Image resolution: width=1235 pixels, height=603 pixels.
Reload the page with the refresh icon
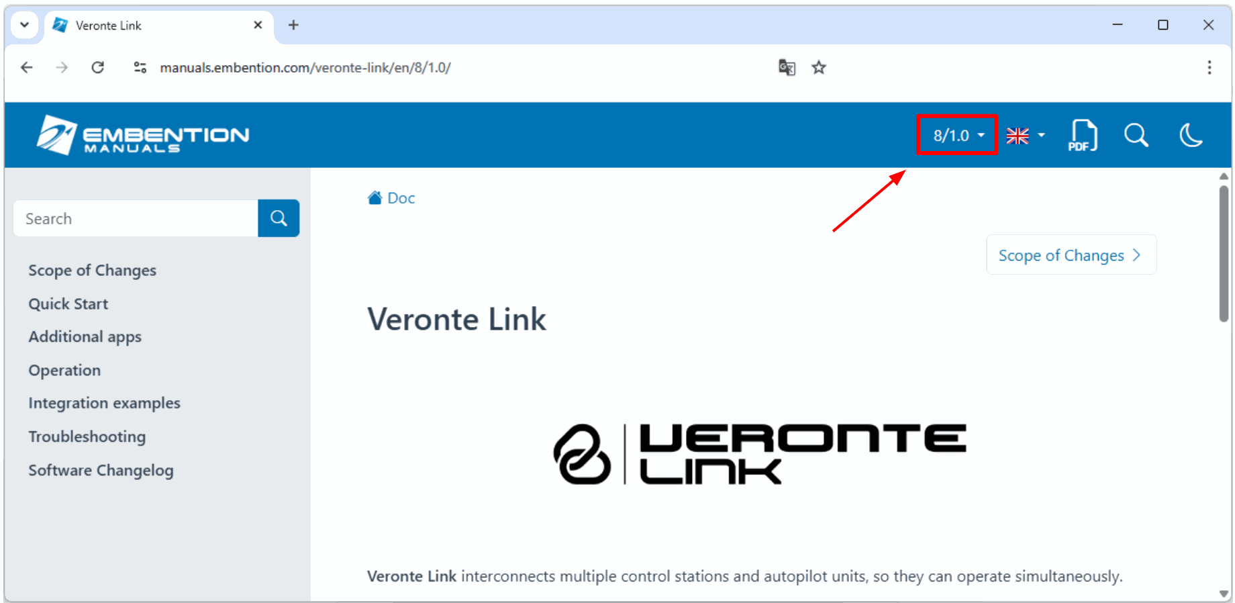(x=98, y=67)
